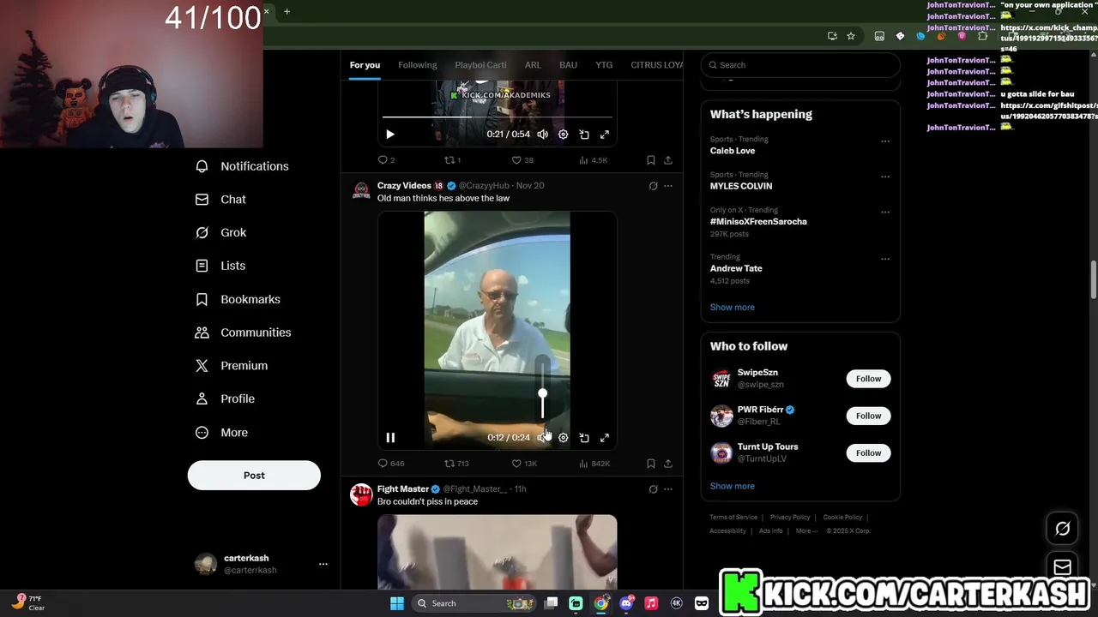The image size is (1098, 617).
Task: Open fullscreen on the Akademiks video
Action: (605, 135)
